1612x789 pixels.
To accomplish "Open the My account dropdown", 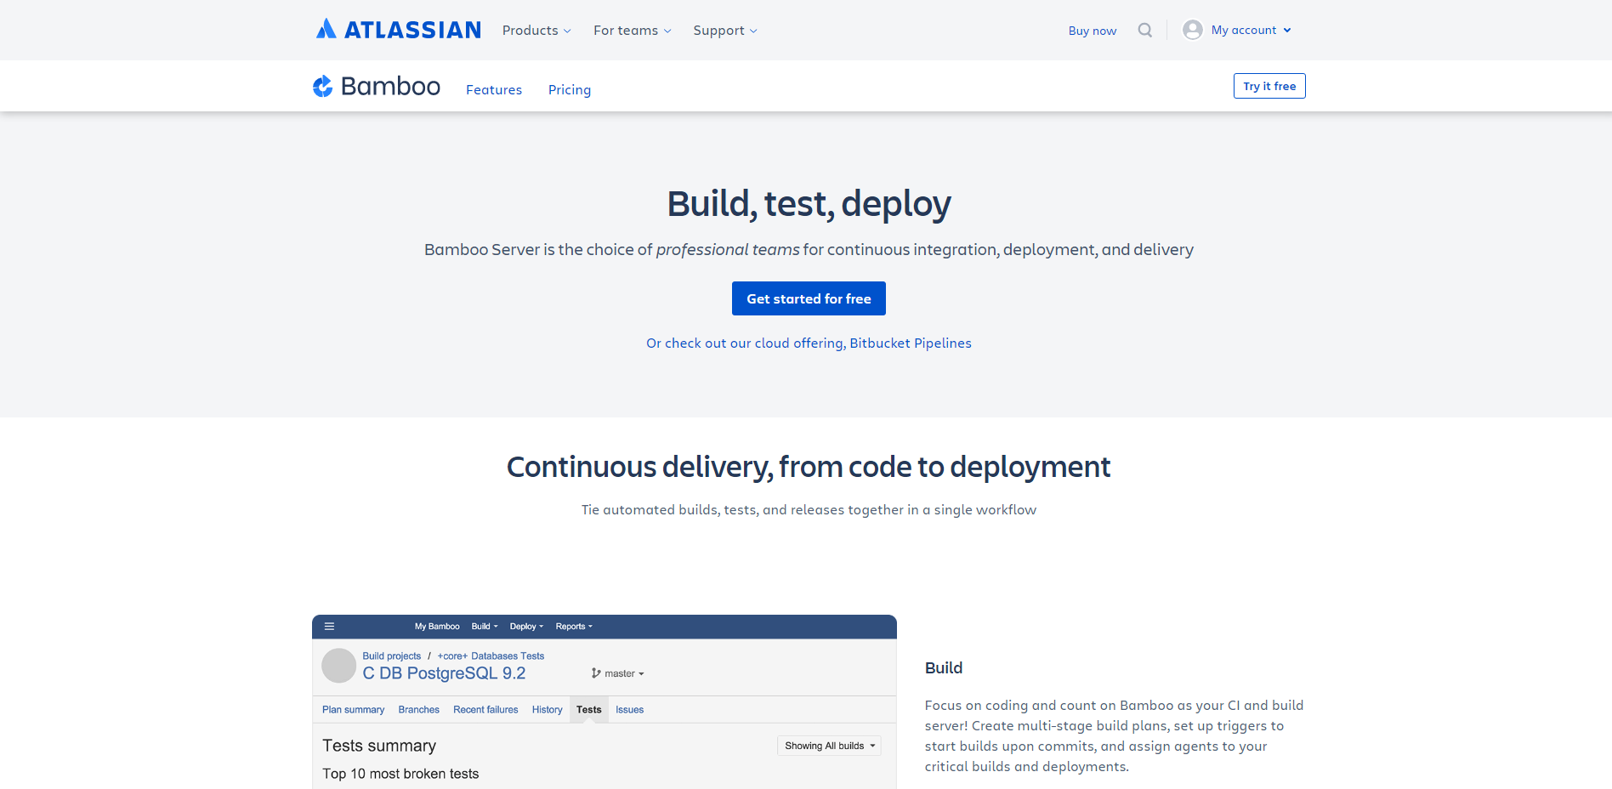I will [x=1252, y=30].
